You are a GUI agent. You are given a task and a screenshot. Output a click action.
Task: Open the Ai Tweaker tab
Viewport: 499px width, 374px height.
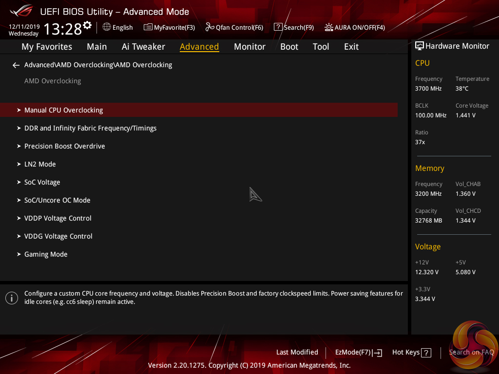(x=143, y=47)
